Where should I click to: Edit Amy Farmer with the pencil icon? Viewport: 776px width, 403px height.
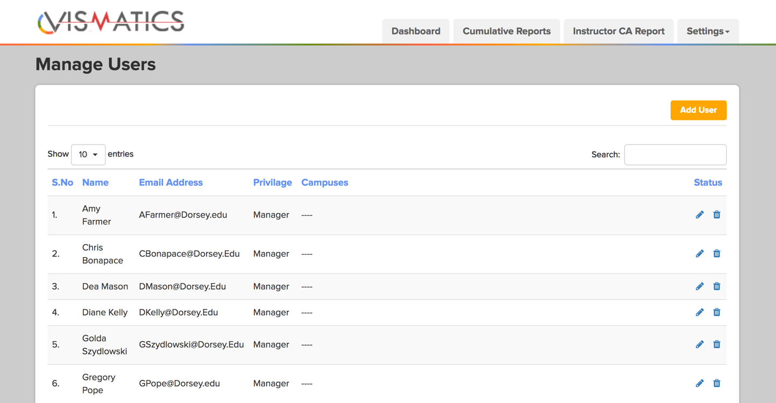tap(700, 215)
